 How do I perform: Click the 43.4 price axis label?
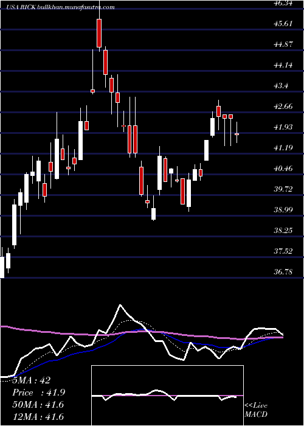tap(282, 86)
